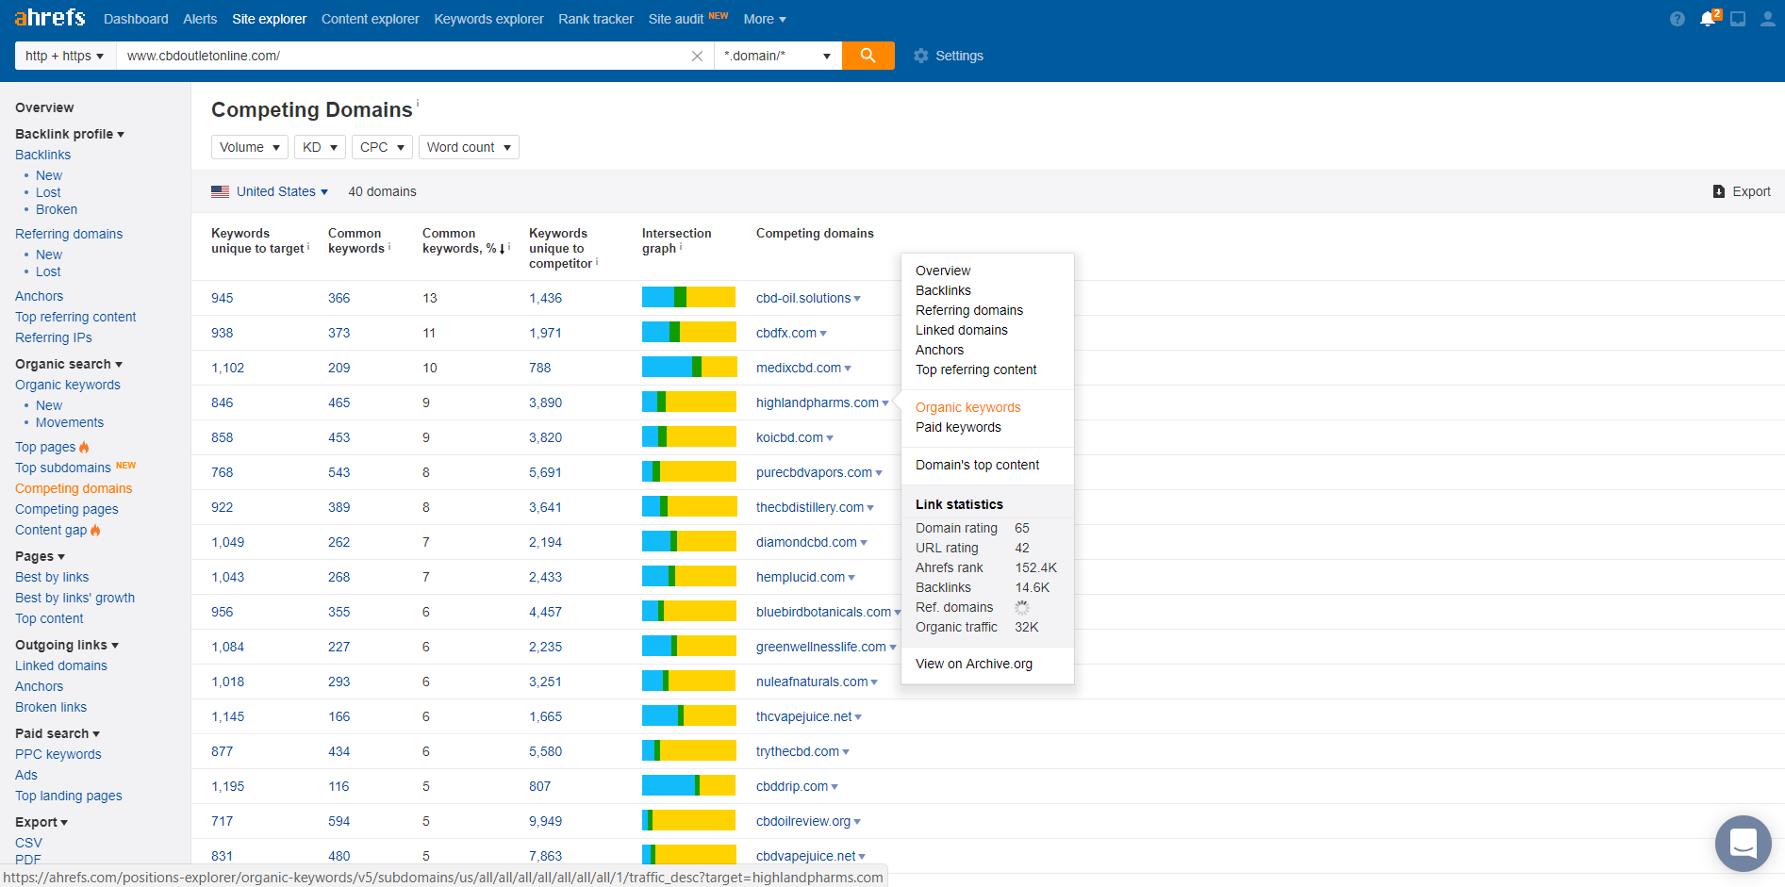Open Rank tracker tab
Image resolution: width=1785 pixels, height=887 pixels.
596,19
